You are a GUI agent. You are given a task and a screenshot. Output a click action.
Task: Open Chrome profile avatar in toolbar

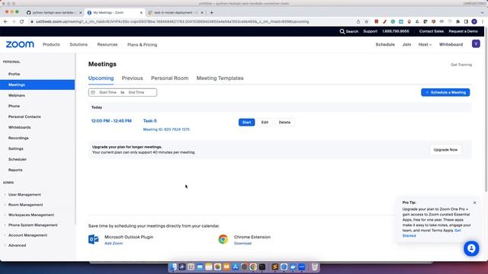click(x=474, y=21)
